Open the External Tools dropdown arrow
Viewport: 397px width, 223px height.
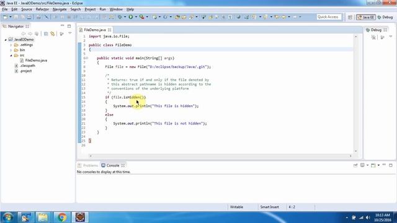pyautogui.click(x=147, y=17)
